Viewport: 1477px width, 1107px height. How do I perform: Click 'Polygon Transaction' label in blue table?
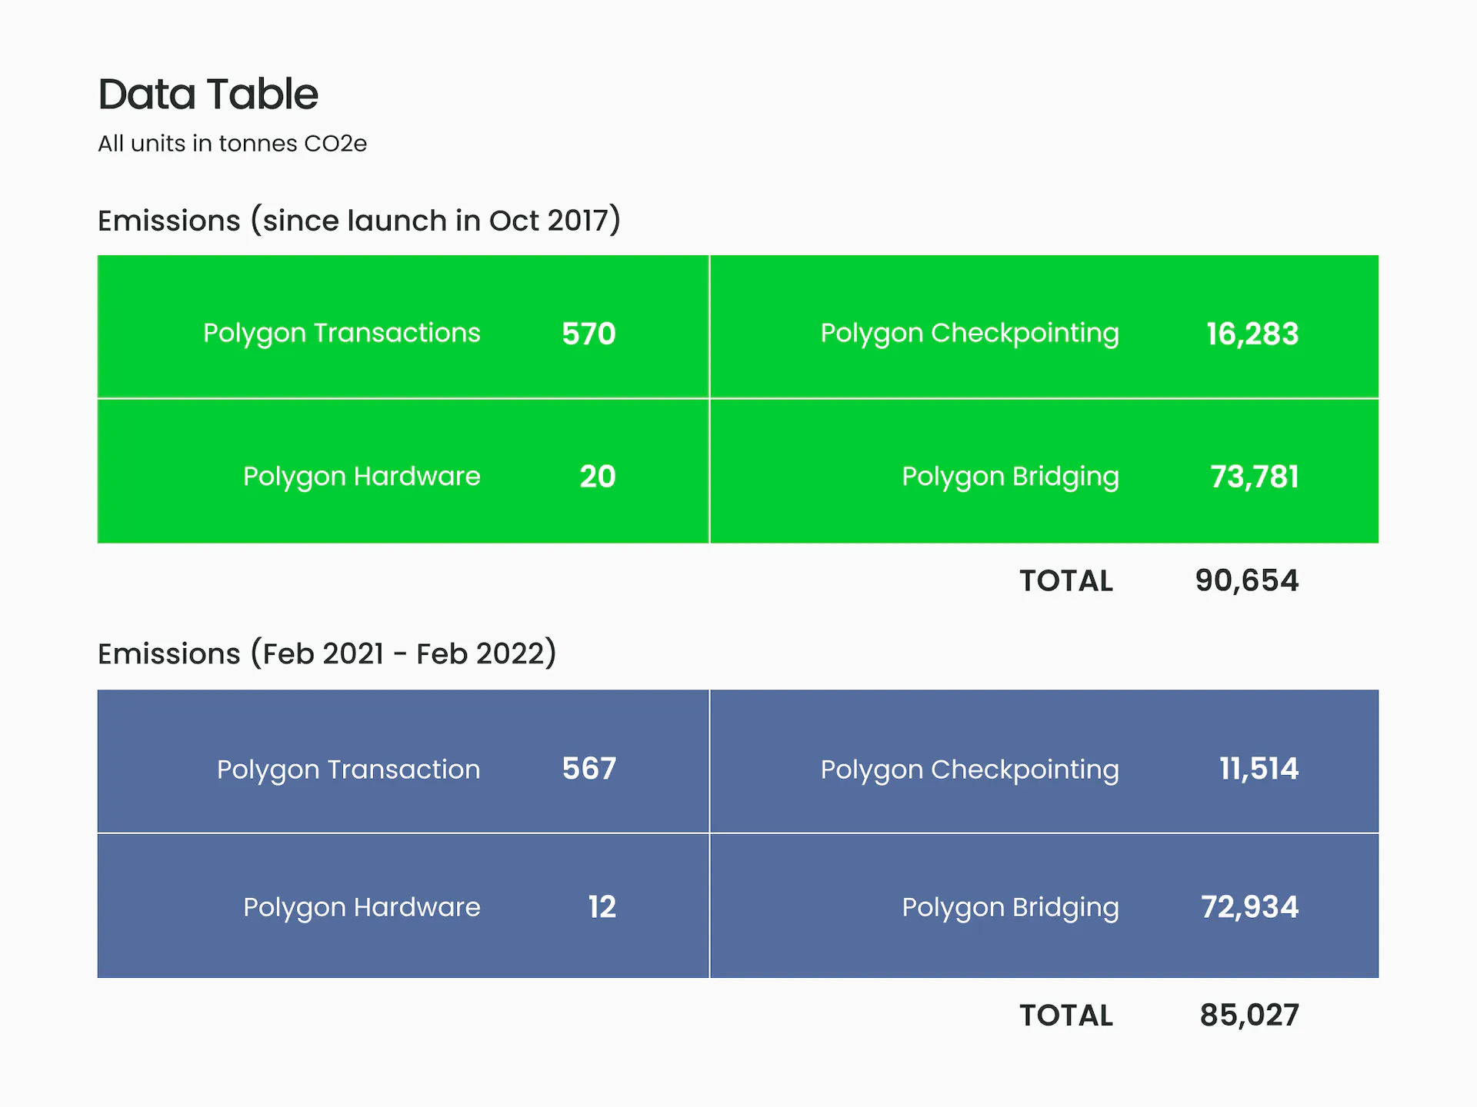coord(348,770)
